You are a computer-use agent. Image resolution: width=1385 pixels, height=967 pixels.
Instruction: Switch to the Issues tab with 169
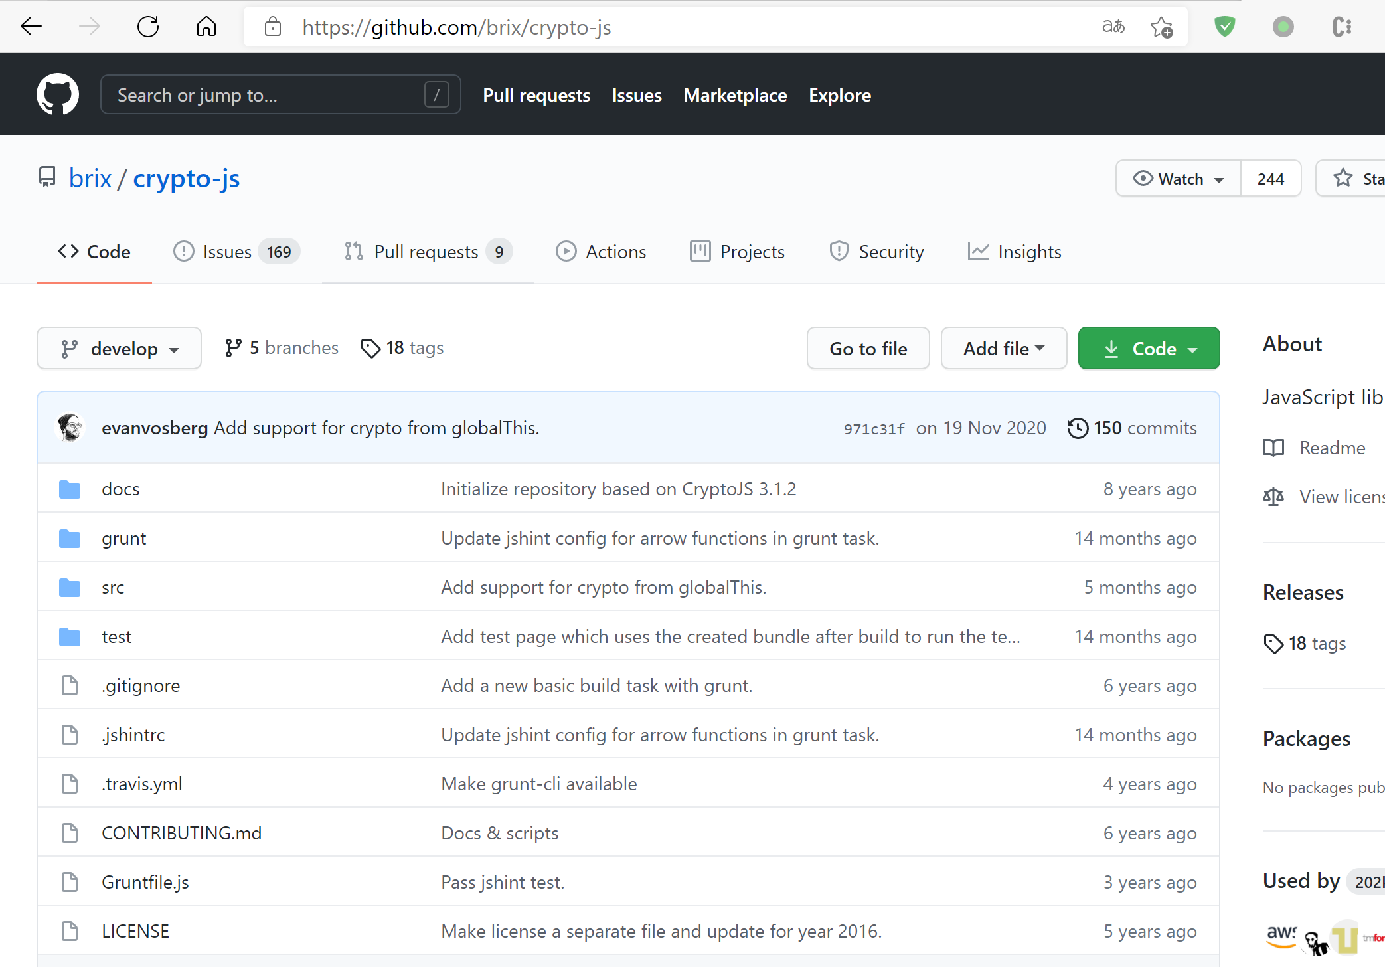click(x=236, y=252)
